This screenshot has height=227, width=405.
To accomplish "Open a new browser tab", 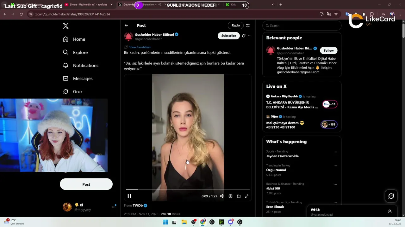I will [281, 5].
